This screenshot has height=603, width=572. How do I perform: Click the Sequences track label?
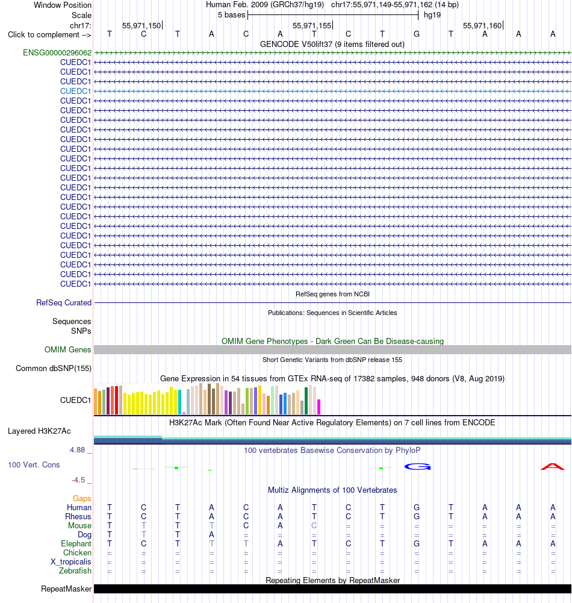[72, 322]
